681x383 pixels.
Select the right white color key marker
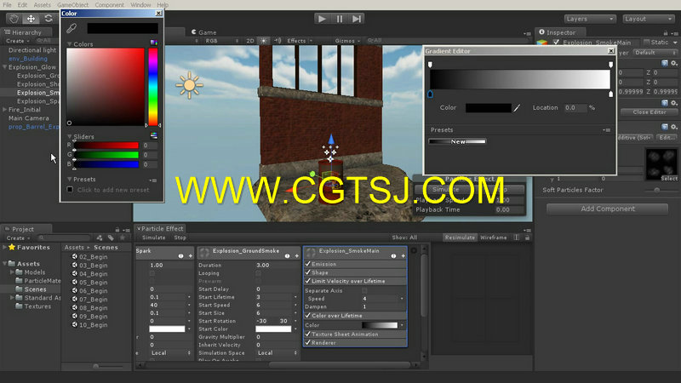point(610,94)
